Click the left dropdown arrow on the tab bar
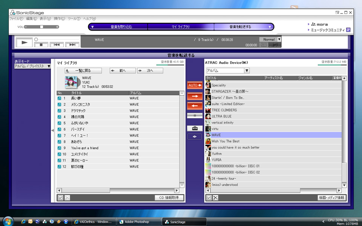Image resolution: width=362 pixels, height=226 pixels. [92, 27]
